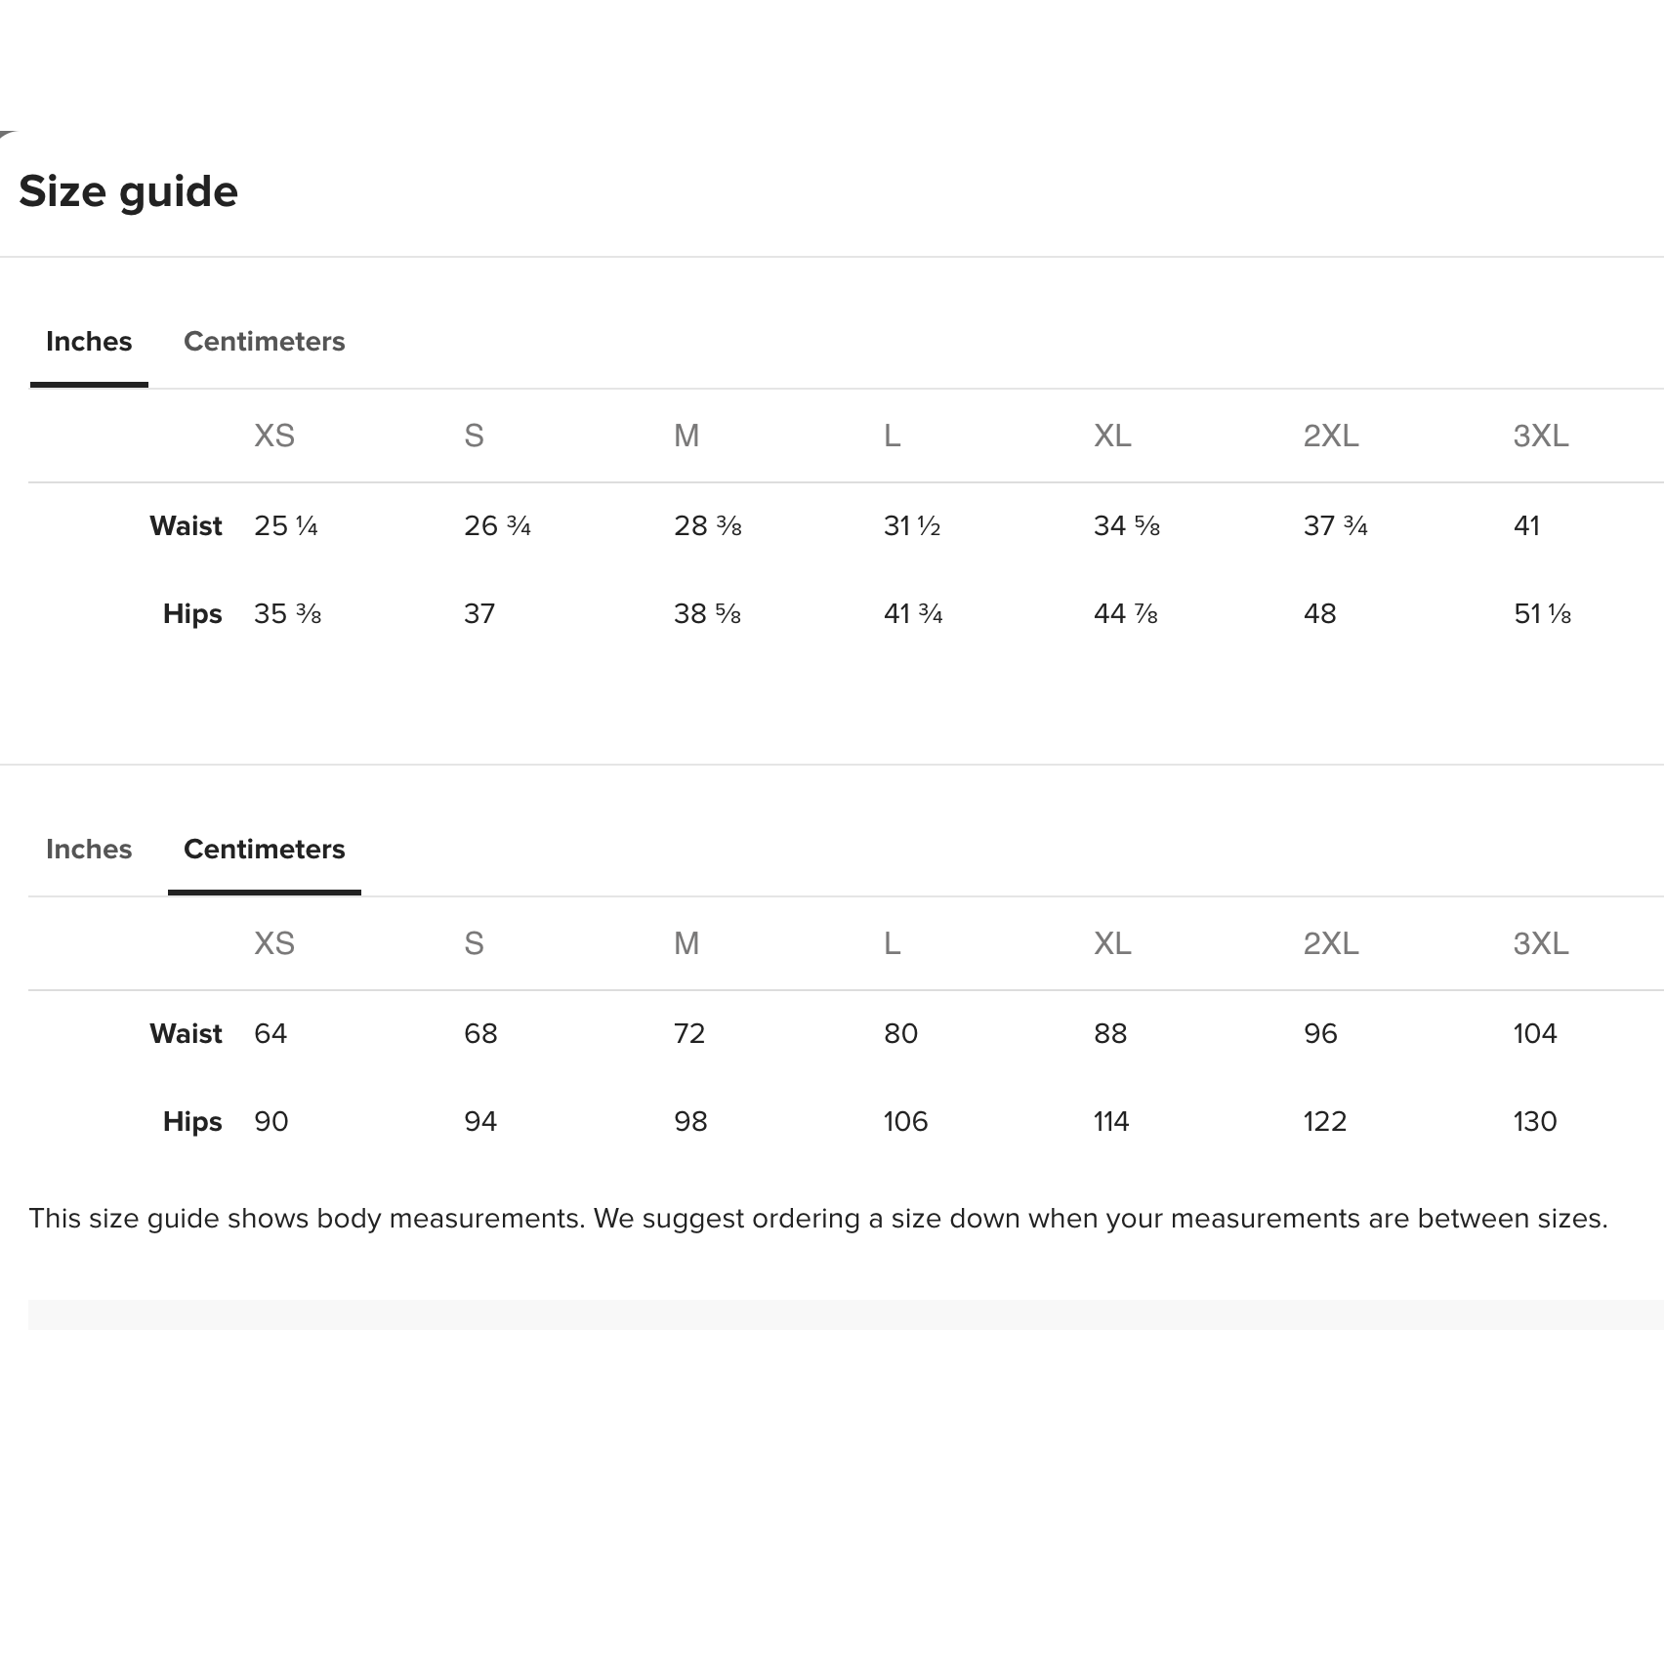Select the active Inches tab in the upper table
The image size is (1664, 1664).
coord(89,342)
